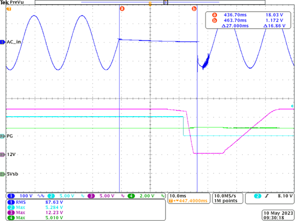Select cursor b marker on waveform
This screenshot has height=221, width=295.
pyautogui.click(x=194, y=9)
